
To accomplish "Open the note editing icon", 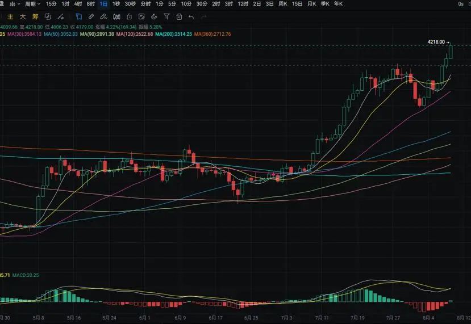I will point(142,17).
